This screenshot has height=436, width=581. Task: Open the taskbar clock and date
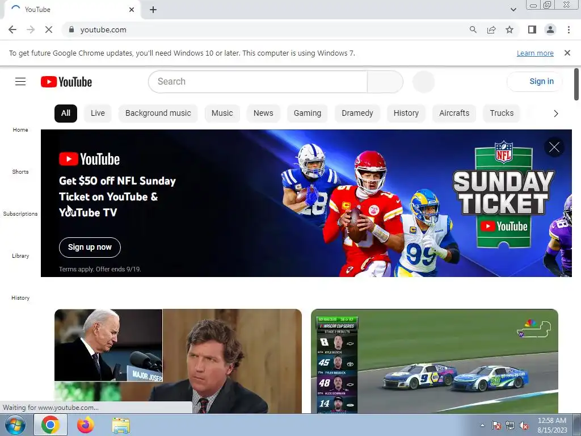coord(552,425)
